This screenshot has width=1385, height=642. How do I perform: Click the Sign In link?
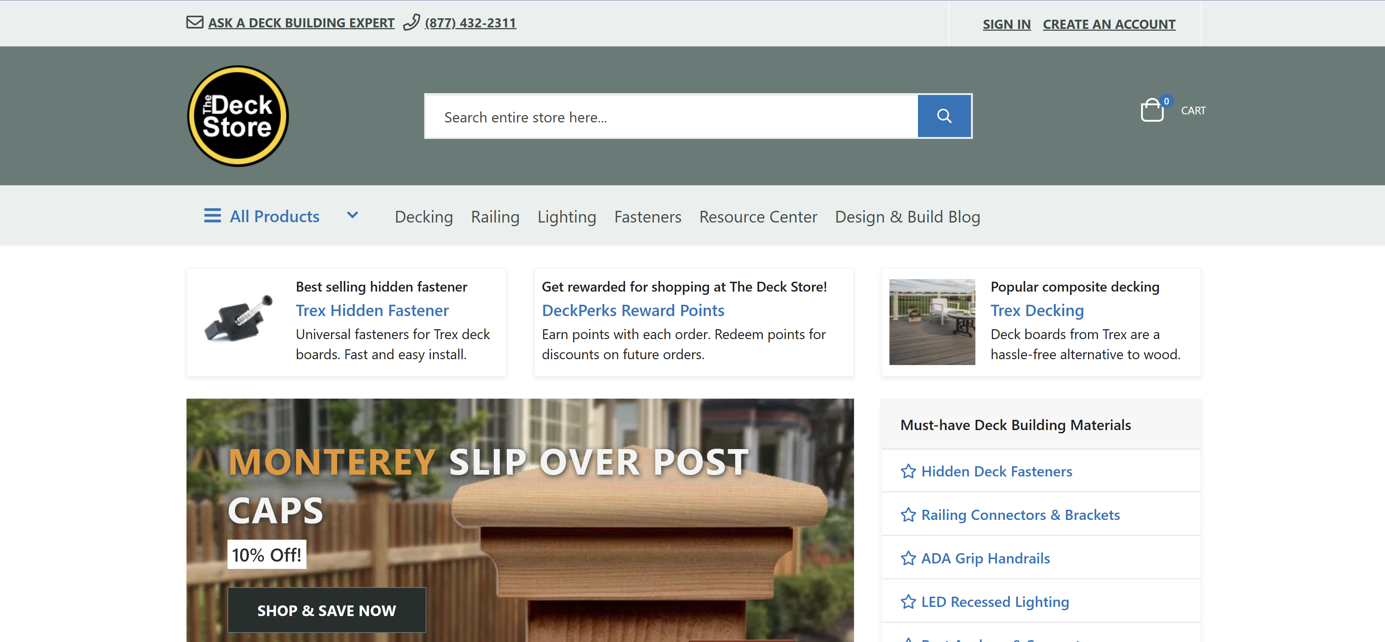[x=1006, y=24]
